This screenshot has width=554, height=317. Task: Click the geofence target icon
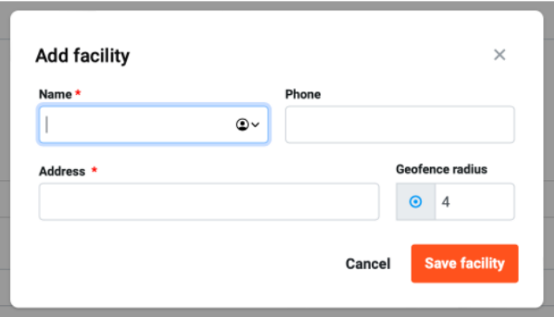click(415, 201)
